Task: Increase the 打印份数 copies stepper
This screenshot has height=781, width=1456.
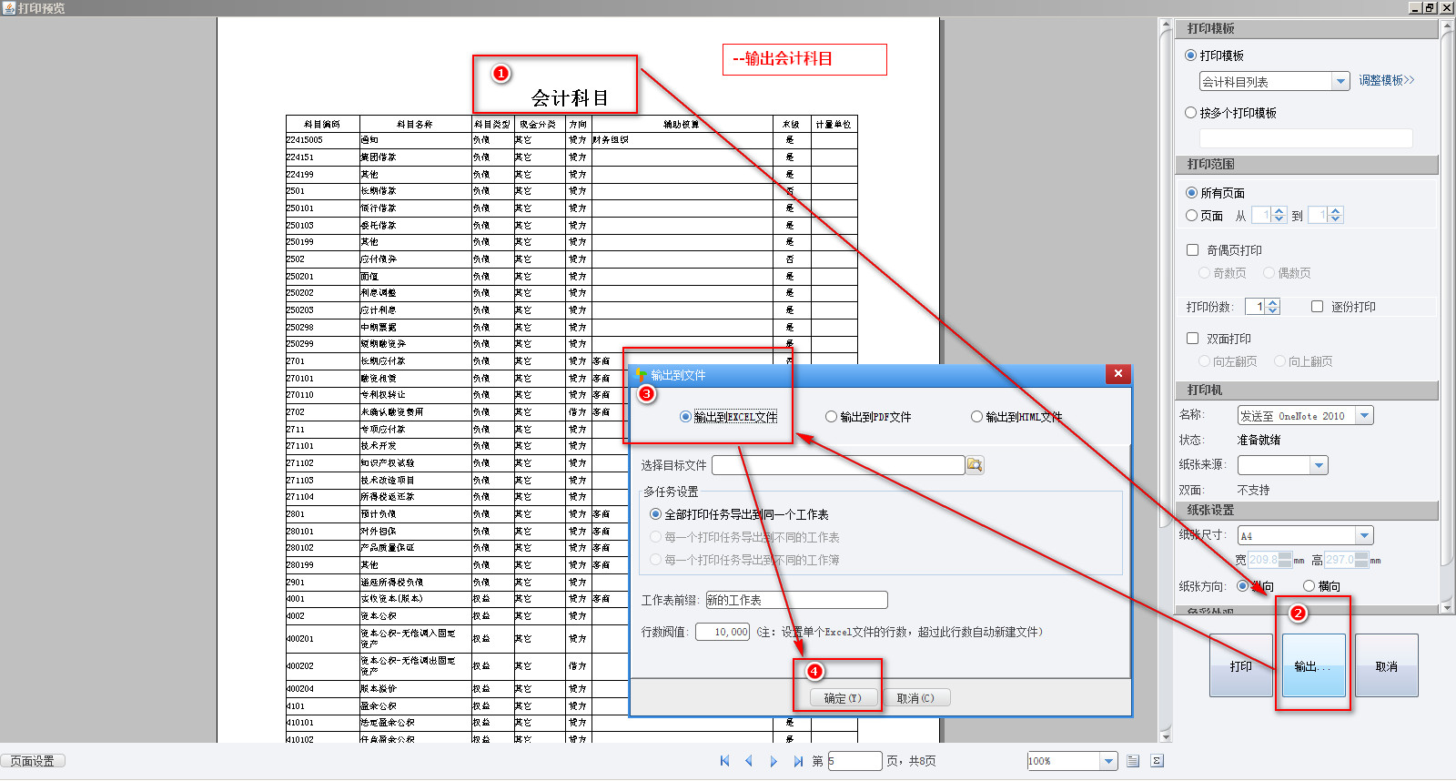Action: [x=1273, y=302]
